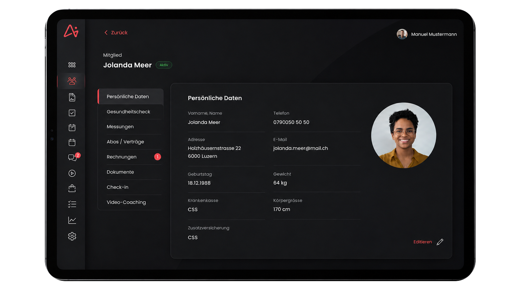Open the Video-Coaching tab
The image size is (518, 291).
[x=130, y=202]
